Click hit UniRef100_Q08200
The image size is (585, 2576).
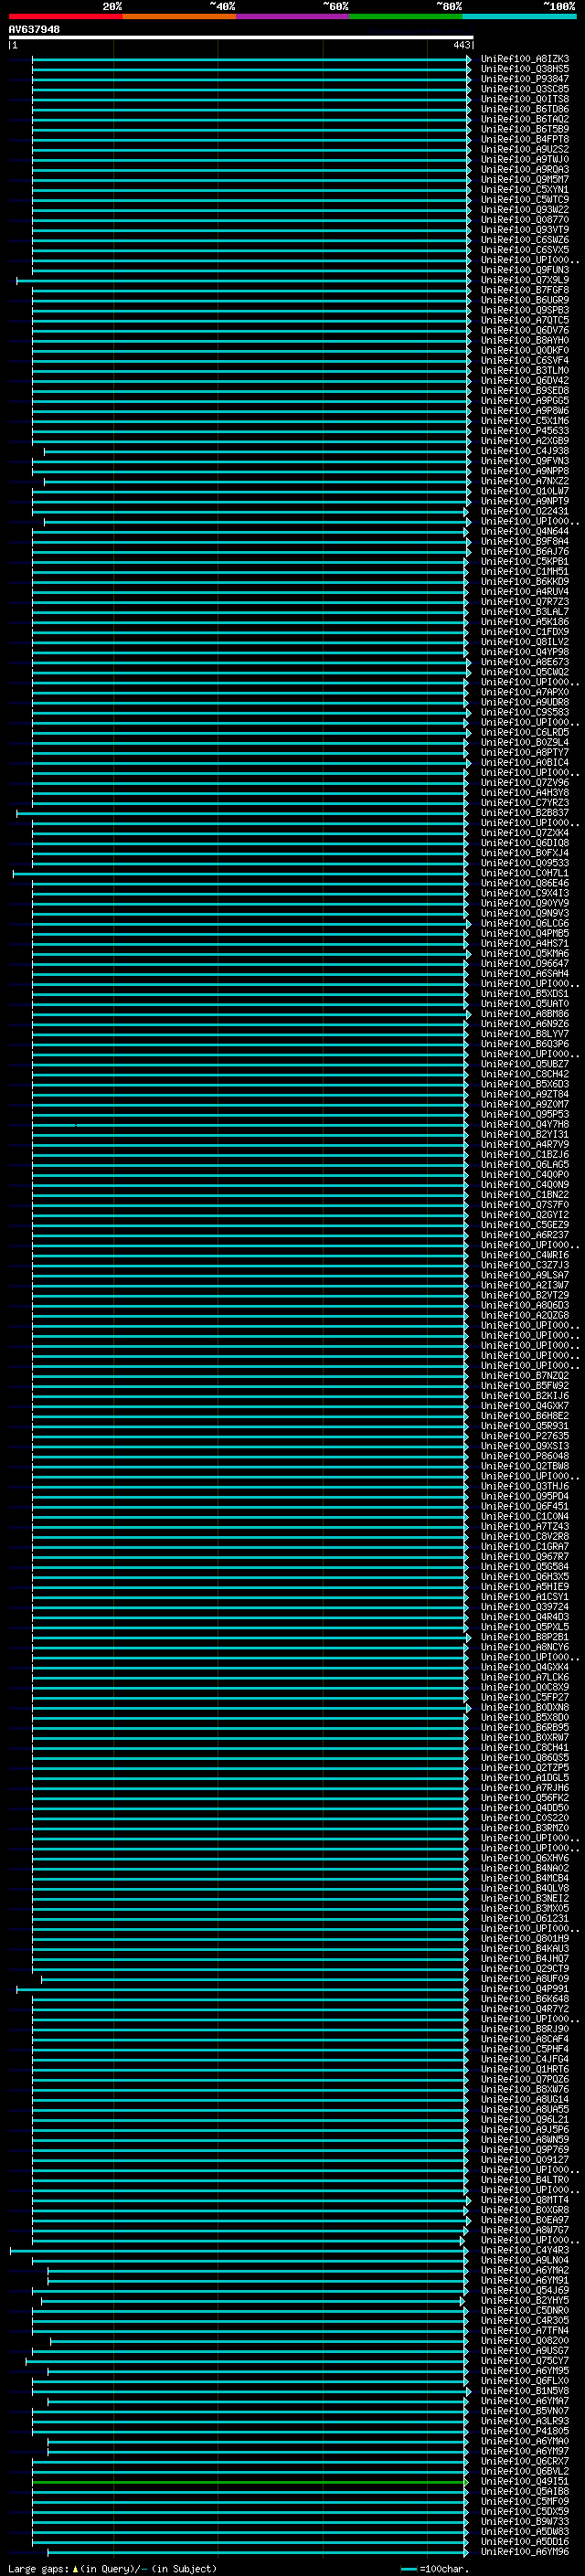pyautogui.click(x=525, y=2340)
